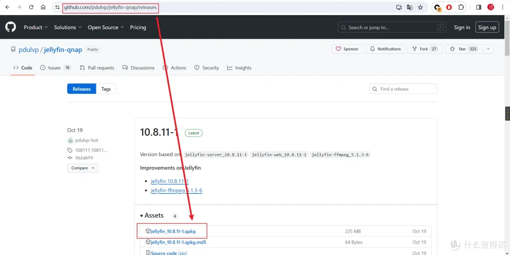
Task: Click the zip icon beside Source code
Action: tap(148, 252)
